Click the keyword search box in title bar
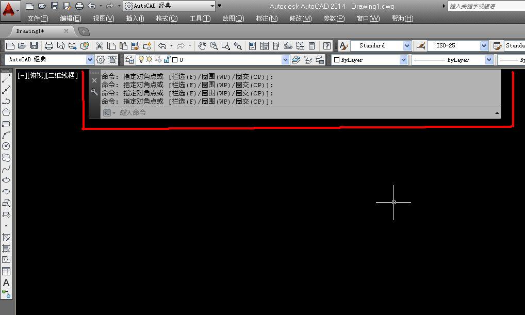Screen dimensions: 525x315 (x=486, y=6)
